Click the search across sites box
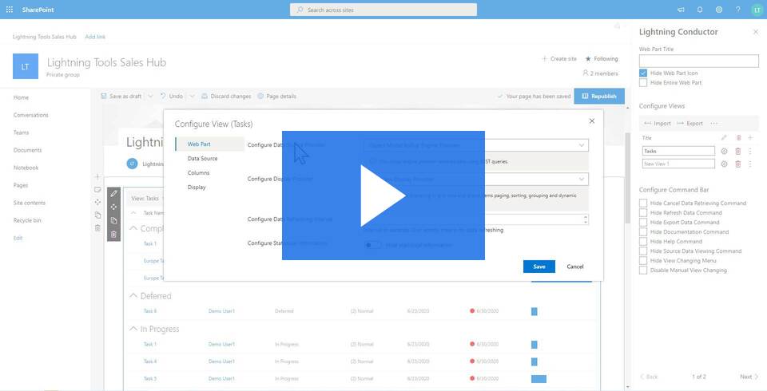Image resolution: width=767 pixels, height=391 pixels. 383,10
